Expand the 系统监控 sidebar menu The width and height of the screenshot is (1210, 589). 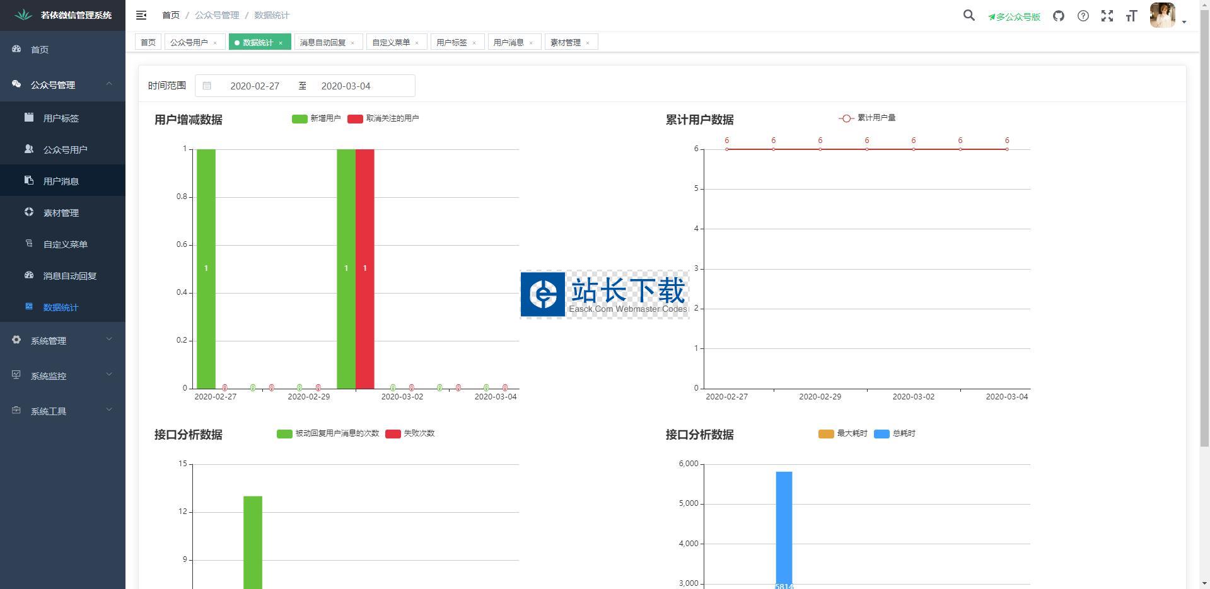pyautogui.click(x=62, y=375)
